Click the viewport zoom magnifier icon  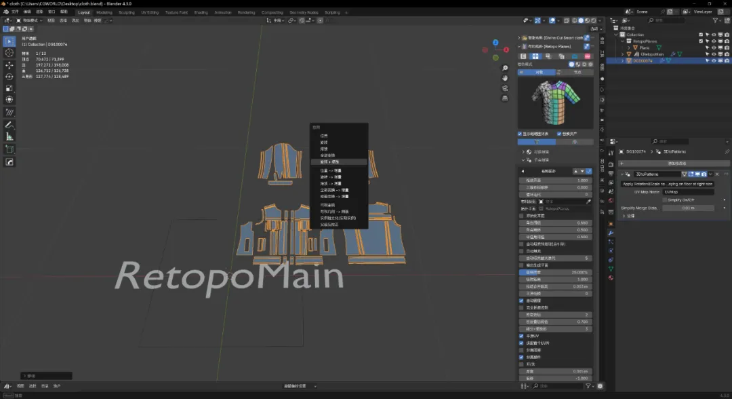505,69
